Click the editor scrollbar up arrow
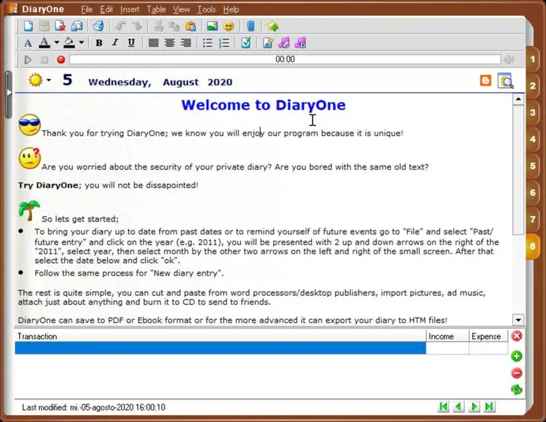546x422 pixels. pos(518,100)
